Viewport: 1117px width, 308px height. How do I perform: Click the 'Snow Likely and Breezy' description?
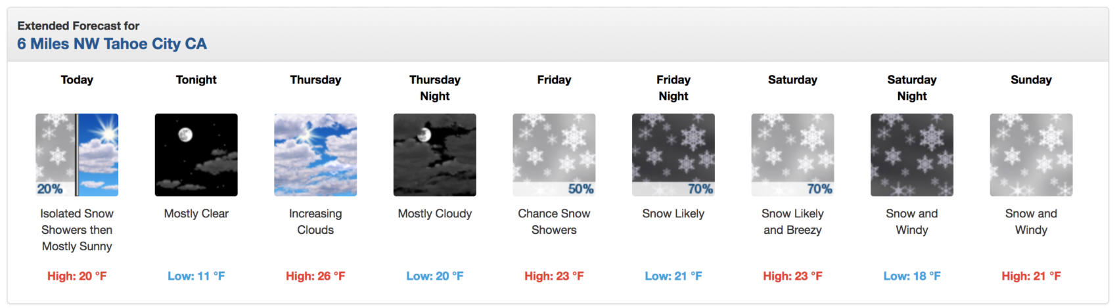pyautogui.click(x=792, y=222)
